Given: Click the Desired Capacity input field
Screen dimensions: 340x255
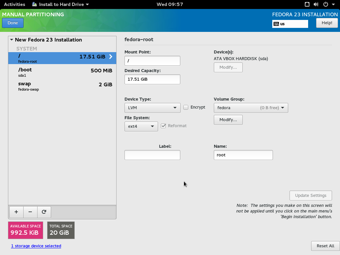Looking at the screenshot, I should tap(152, 79).
